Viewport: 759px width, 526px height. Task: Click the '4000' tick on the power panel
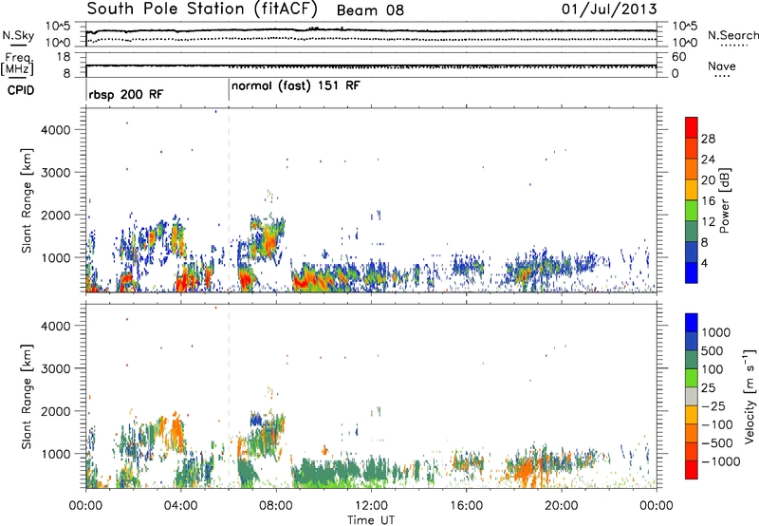coord(56,130)
